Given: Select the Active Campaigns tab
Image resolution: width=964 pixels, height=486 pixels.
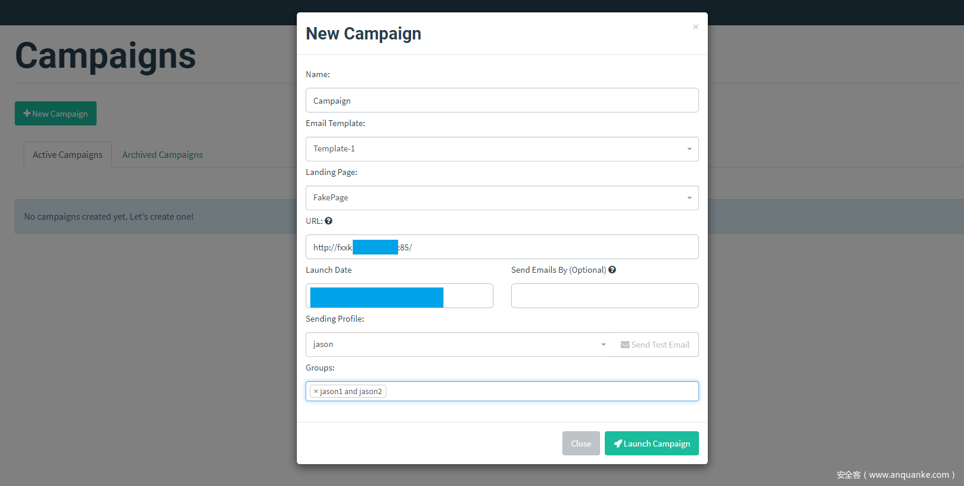Looking at the screenshot, I should click(68, 155).
